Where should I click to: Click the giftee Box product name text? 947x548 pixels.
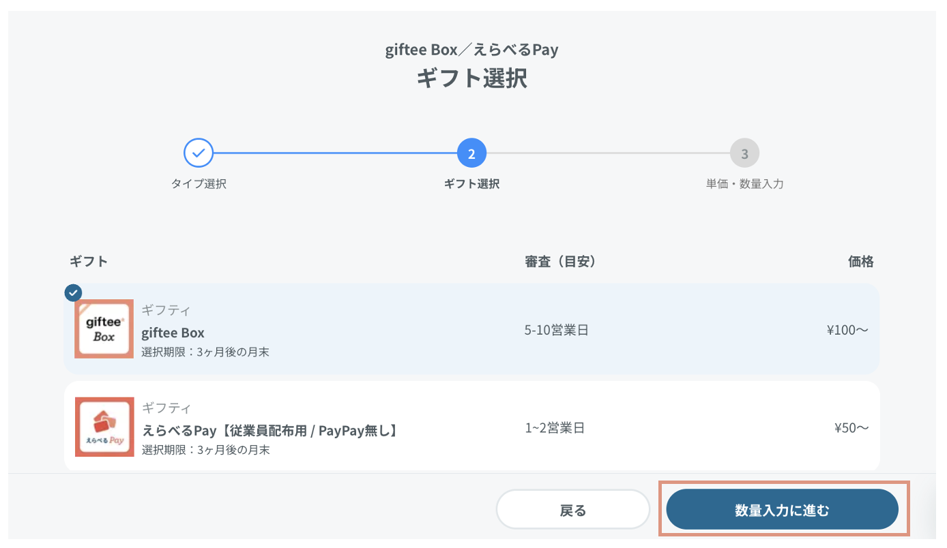coord(173,333)
